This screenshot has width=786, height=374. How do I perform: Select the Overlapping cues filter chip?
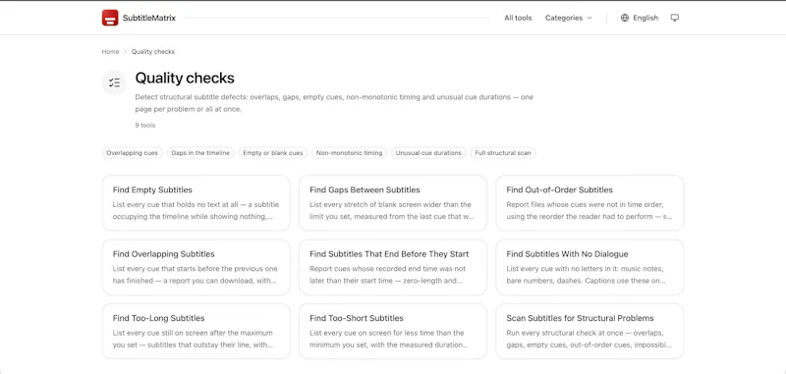133,153
